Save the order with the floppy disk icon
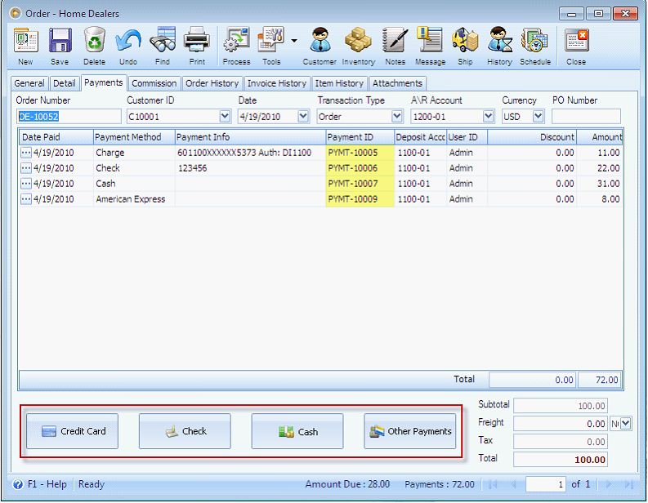Viewport: 648px width, 503px height. point(60,40)
